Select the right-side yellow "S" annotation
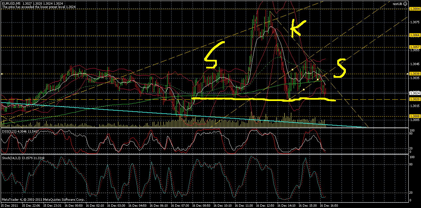Viewport: 421px width, 208px height. tap(339, 69)
